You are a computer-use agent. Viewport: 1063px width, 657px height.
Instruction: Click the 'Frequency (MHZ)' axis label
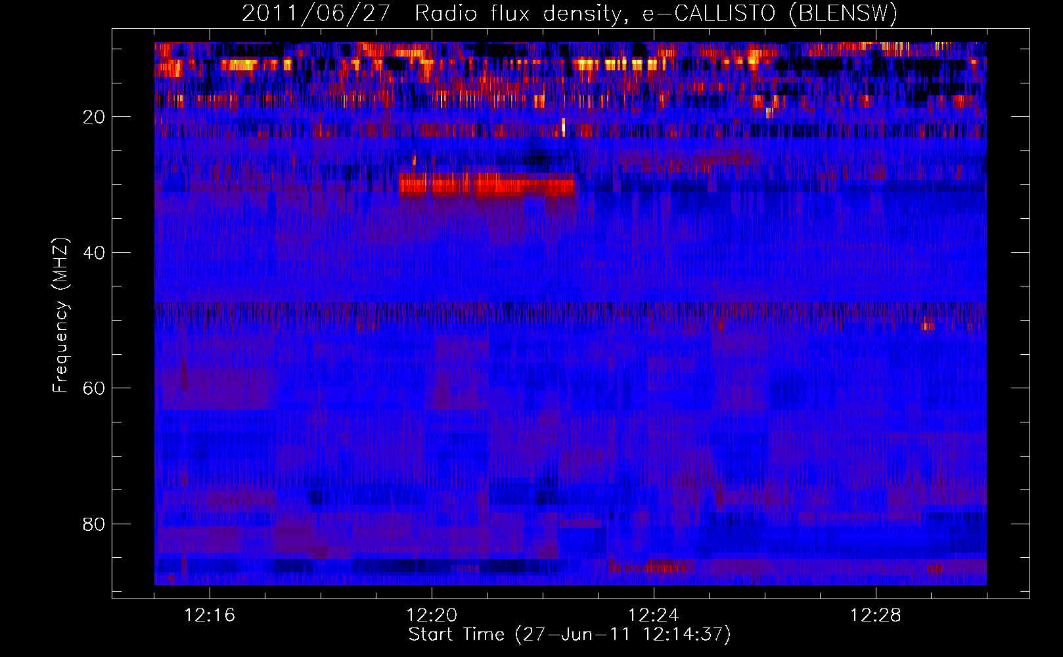tap(60, 315)
